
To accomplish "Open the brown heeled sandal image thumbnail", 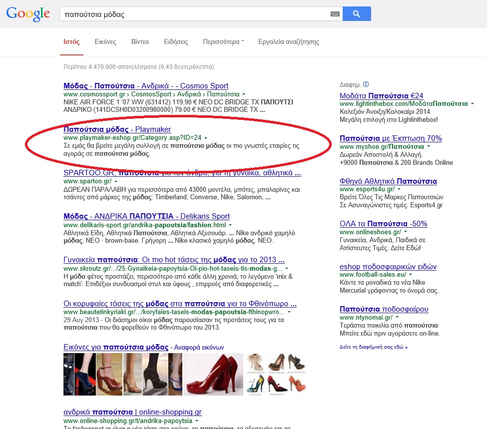I will pyautogui.click(x=109, y=375).
